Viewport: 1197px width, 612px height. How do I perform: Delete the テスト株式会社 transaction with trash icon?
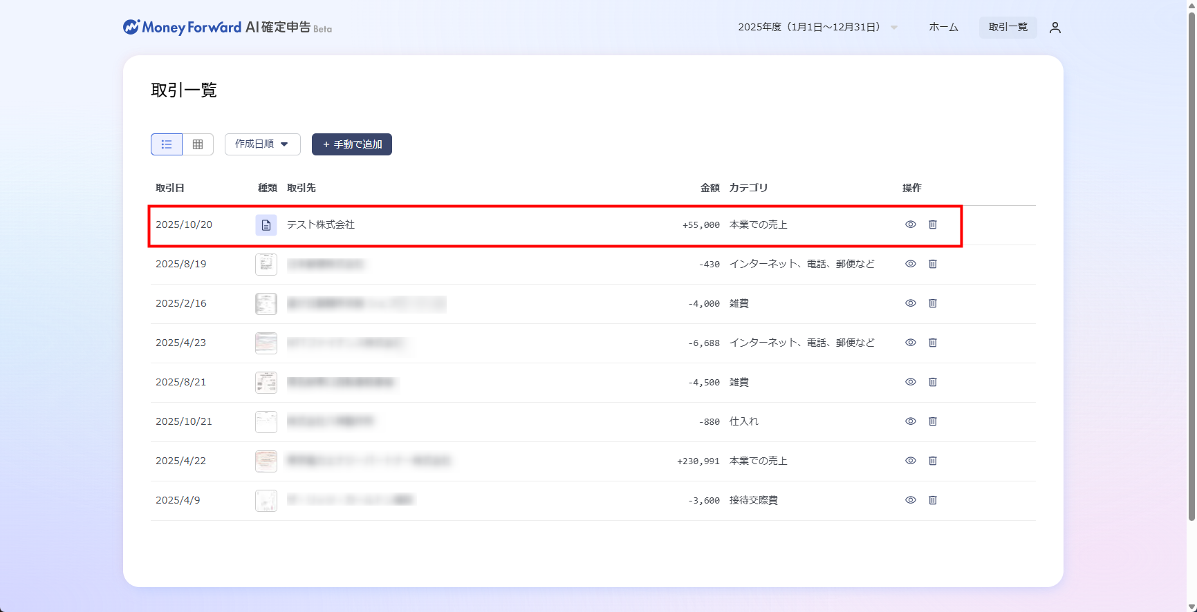click(x=932, y=224)
